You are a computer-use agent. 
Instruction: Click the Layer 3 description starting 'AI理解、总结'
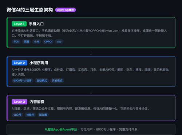pos(80,109)
